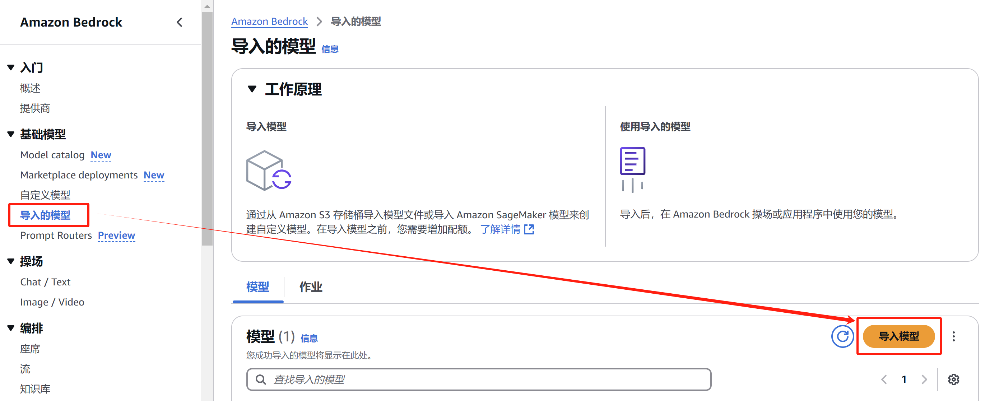Click the search magnifier icon
The height and width of the screenshot is (401, 985).
coord(261,379)
